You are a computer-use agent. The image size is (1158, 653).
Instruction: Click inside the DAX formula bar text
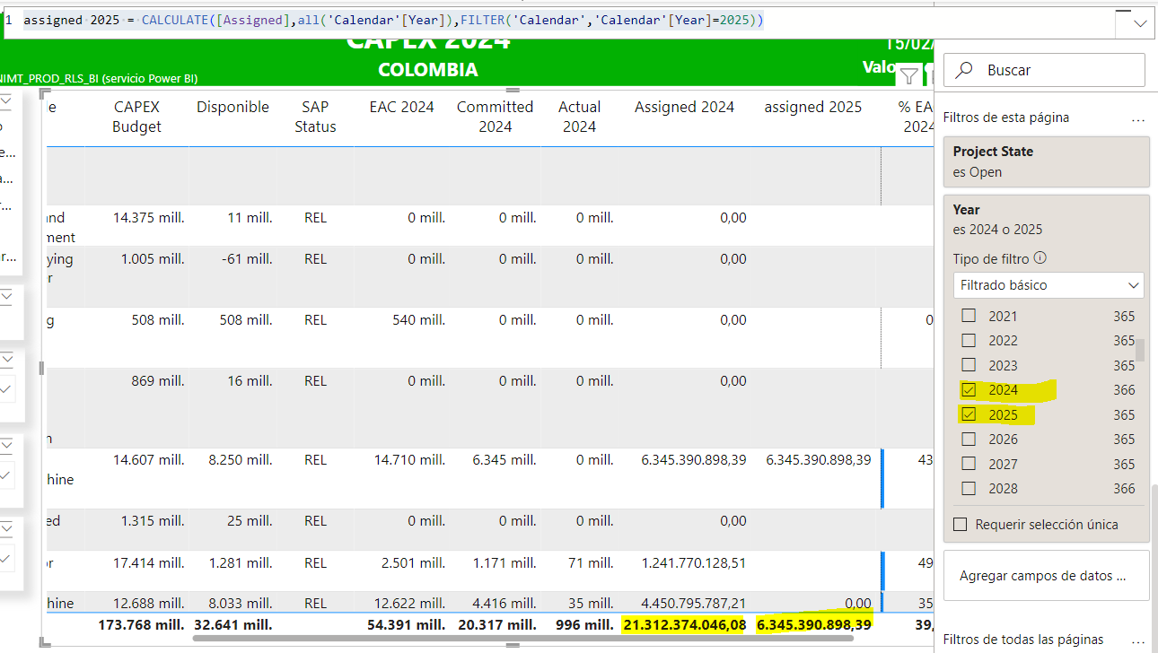point(393,20)
